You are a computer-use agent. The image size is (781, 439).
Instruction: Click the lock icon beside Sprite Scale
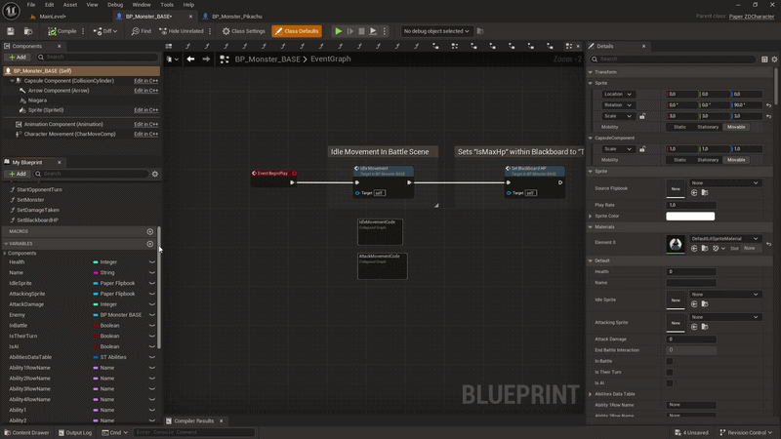coord(642,116)
